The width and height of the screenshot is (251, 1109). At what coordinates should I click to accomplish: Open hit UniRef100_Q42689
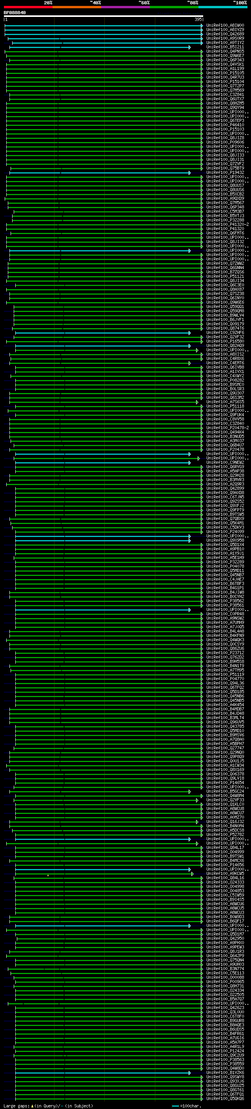coord(225,35)
